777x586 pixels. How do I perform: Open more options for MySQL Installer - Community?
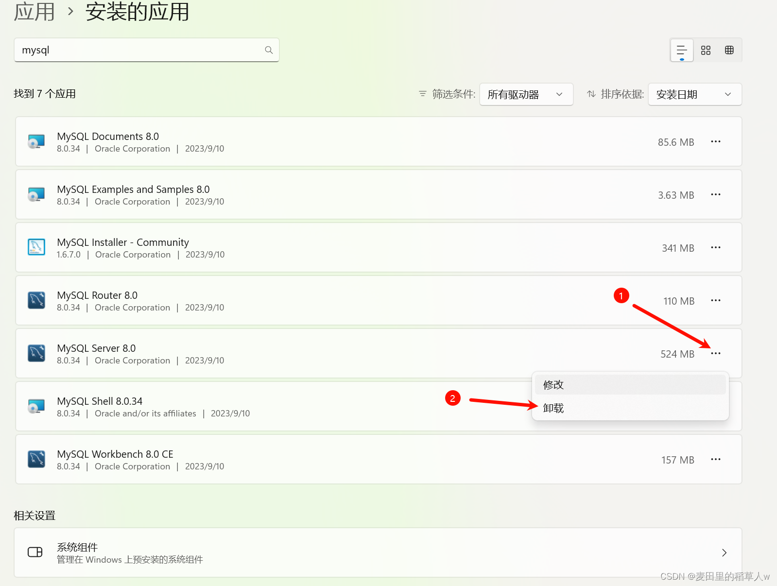(716, 247)
